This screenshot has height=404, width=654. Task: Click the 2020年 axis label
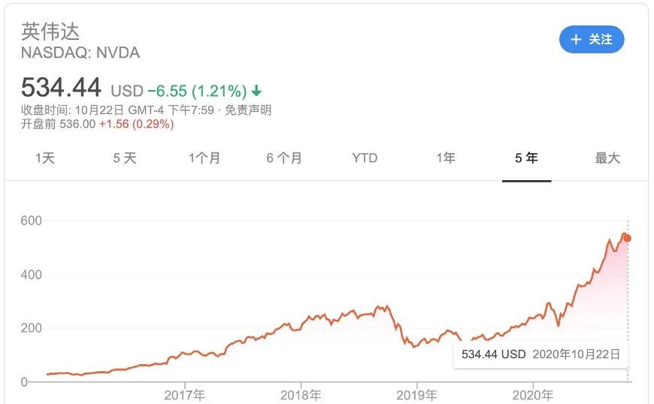coord(533,395)
